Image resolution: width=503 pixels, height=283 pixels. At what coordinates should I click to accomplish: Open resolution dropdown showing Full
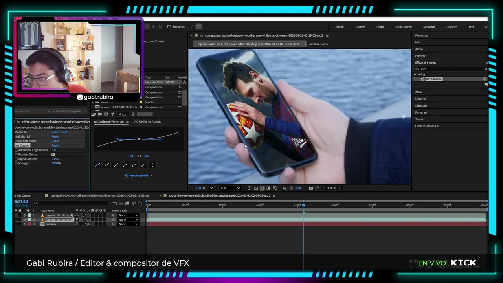(230, 188)
